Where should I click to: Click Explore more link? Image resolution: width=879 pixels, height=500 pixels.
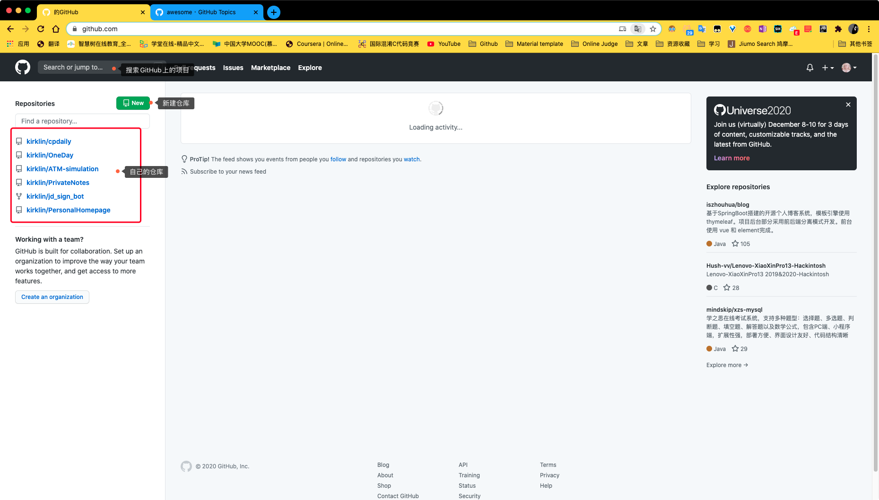(x=727, y=365)
